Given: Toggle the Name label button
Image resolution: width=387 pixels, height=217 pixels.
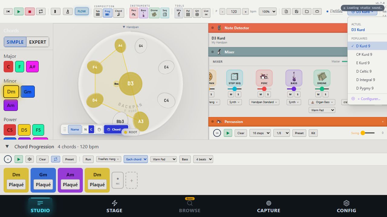Looking at the screenshot, I should coord(75,129).
